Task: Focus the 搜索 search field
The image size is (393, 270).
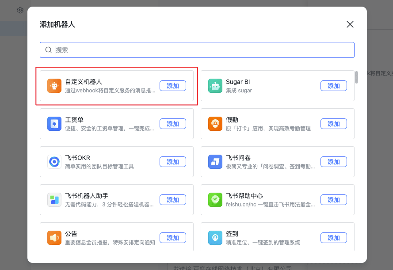Action: [x=197, y=50]
